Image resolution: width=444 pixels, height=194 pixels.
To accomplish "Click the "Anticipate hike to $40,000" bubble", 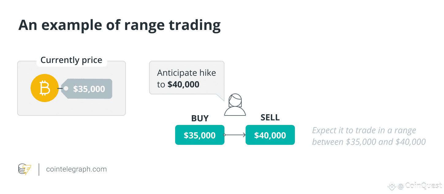I will (187, 78).
